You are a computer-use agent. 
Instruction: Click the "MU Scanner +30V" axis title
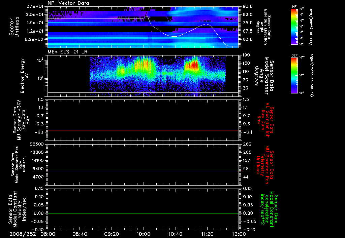(19, 120)
